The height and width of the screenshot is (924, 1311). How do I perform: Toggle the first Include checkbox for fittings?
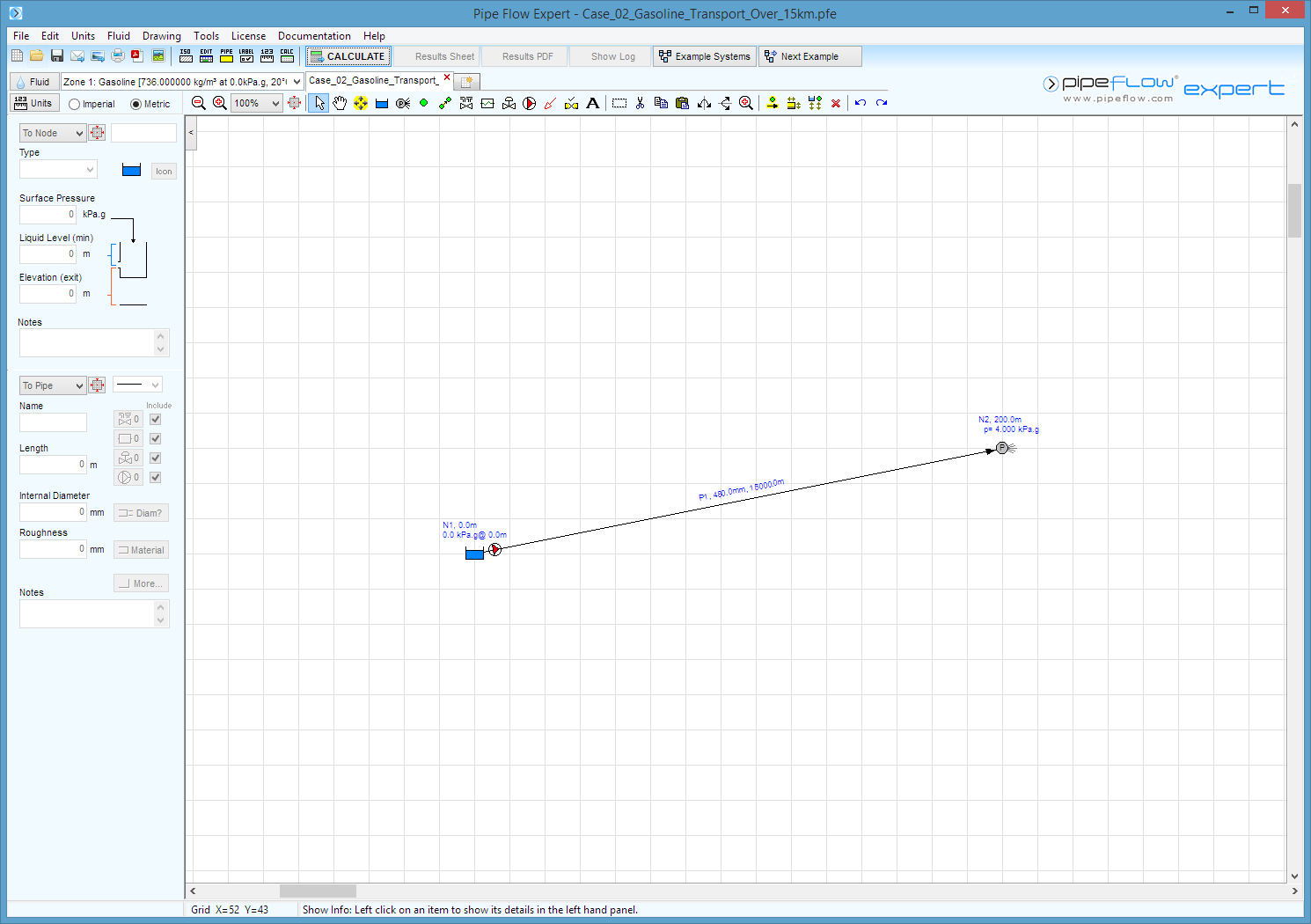point(156,420)
